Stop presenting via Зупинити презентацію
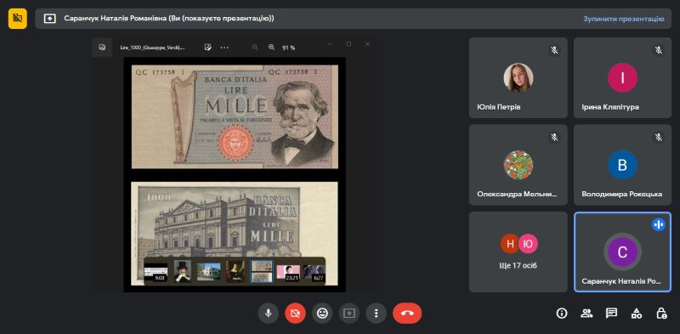 (x=623, y=19)
